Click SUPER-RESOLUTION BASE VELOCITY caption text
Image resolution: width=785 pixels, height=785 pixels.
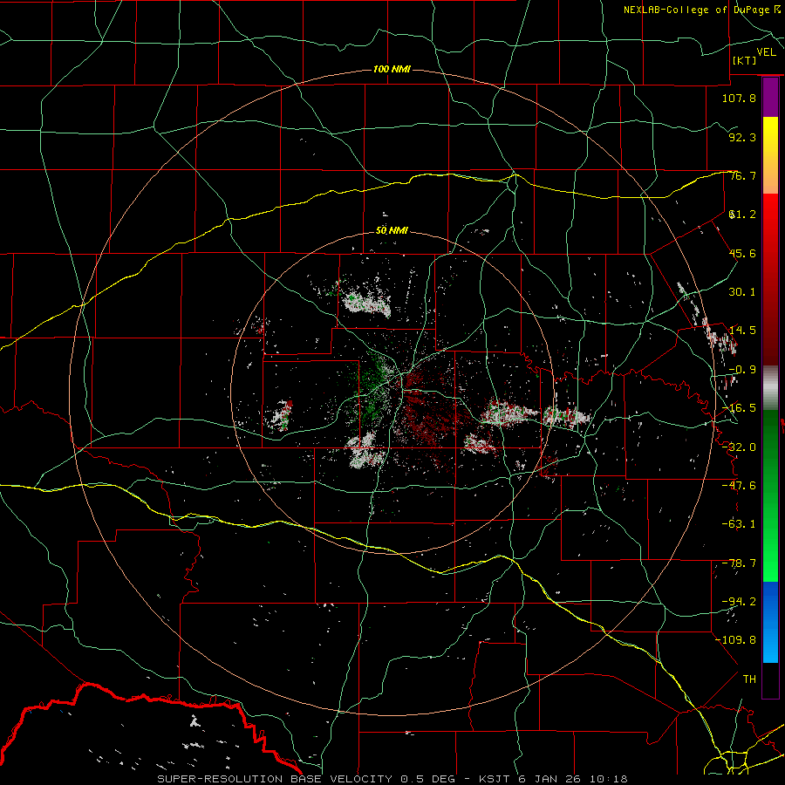coord(276,779)
